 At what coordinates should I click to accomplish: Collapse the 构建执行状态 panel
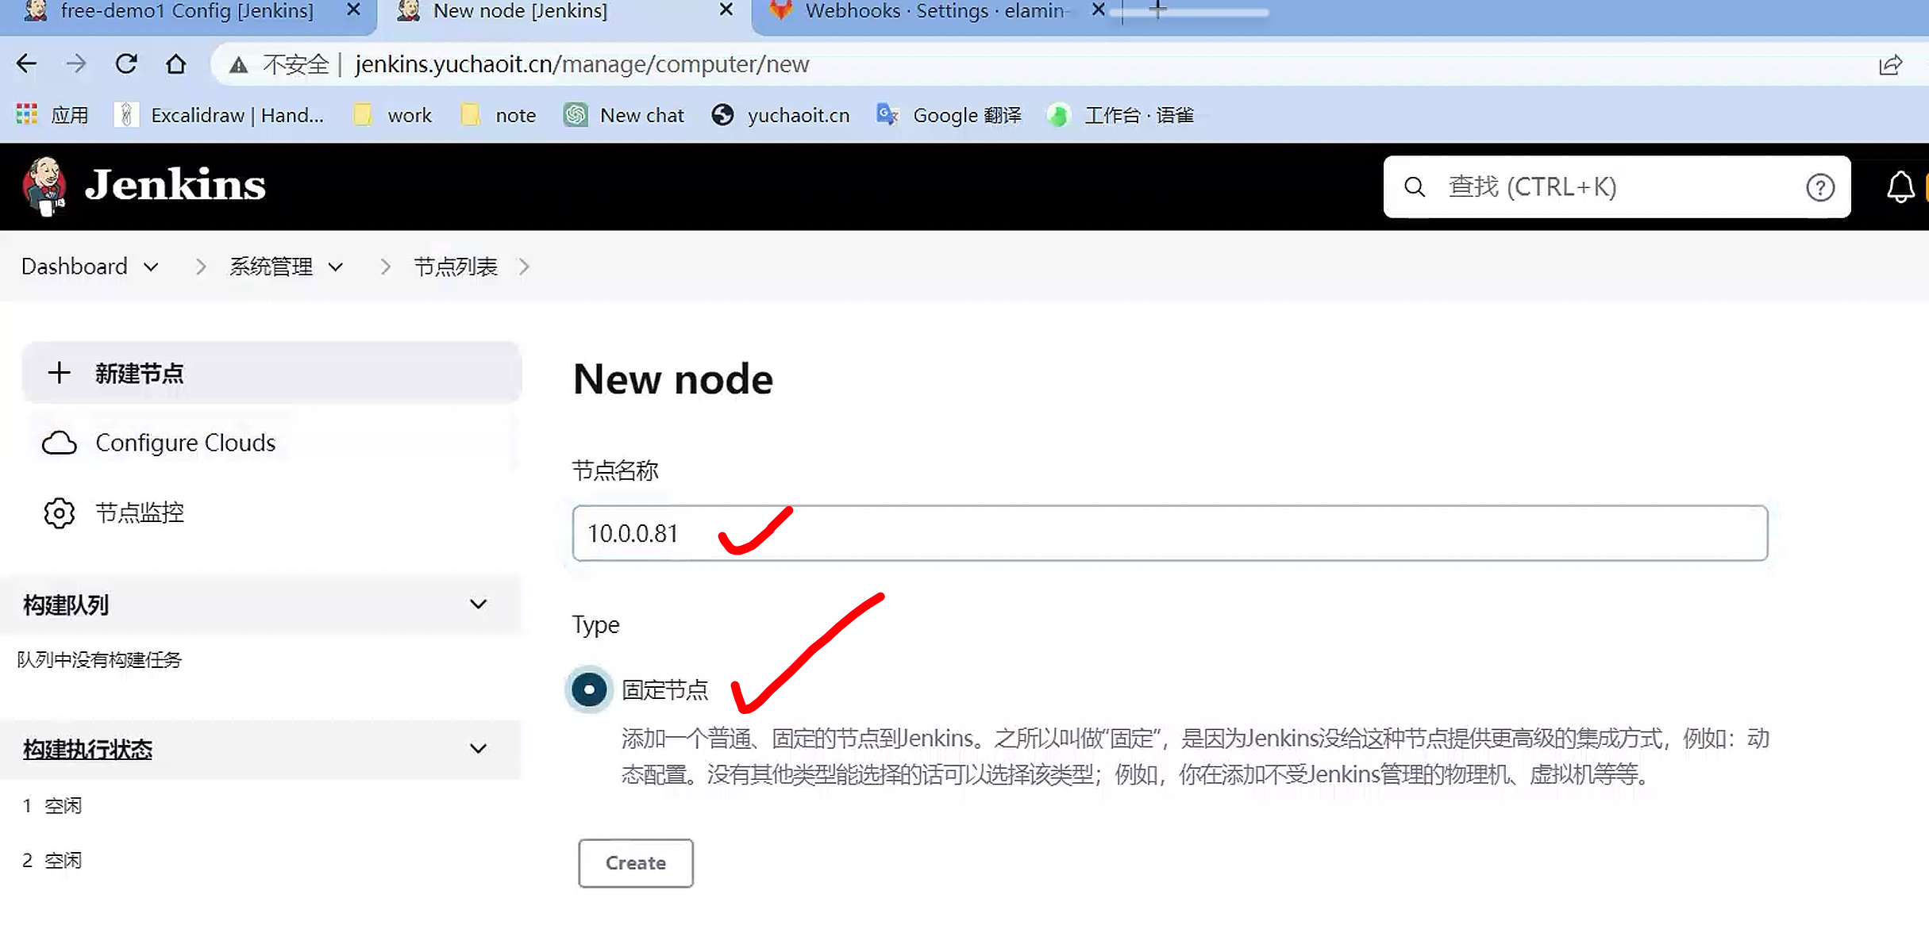coord(478,749)
